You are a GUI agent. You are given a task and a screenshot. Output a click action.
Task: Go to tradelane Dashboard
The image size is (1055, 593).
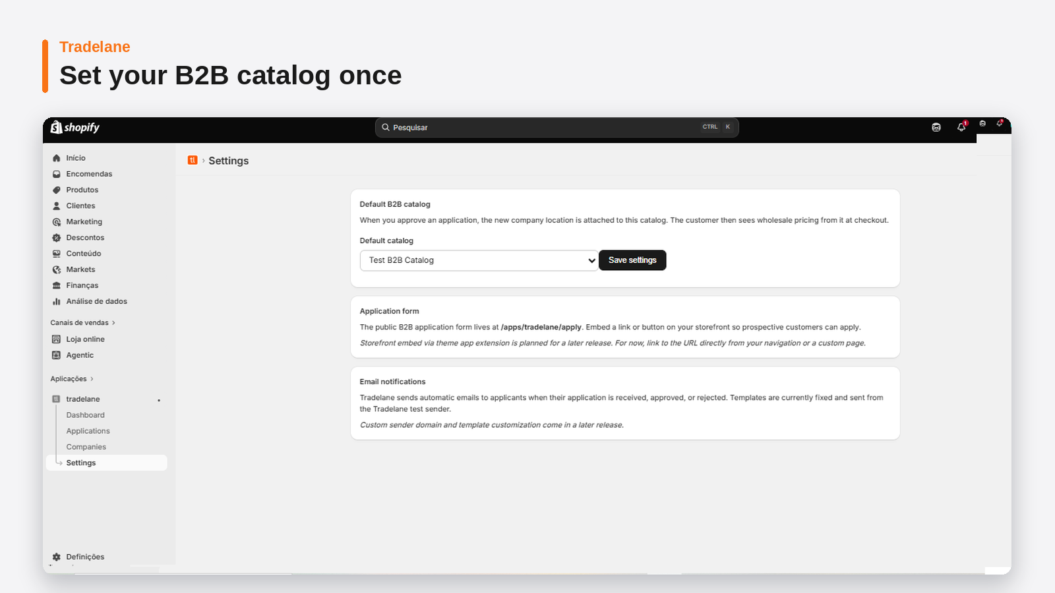click(85, 415)
